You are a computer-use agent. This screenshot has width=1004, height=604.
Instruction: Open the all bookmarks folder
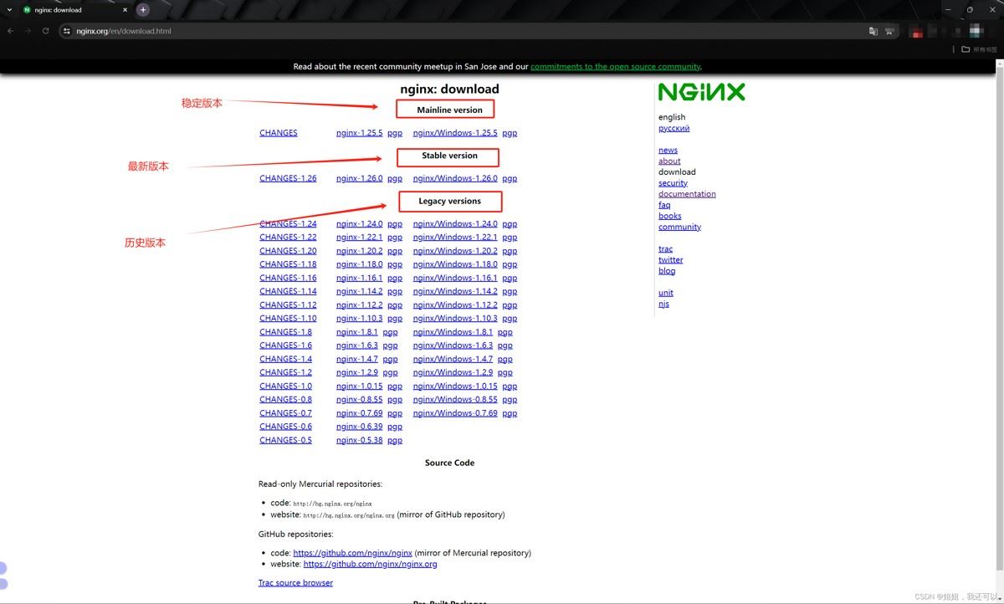coord(979,49)
